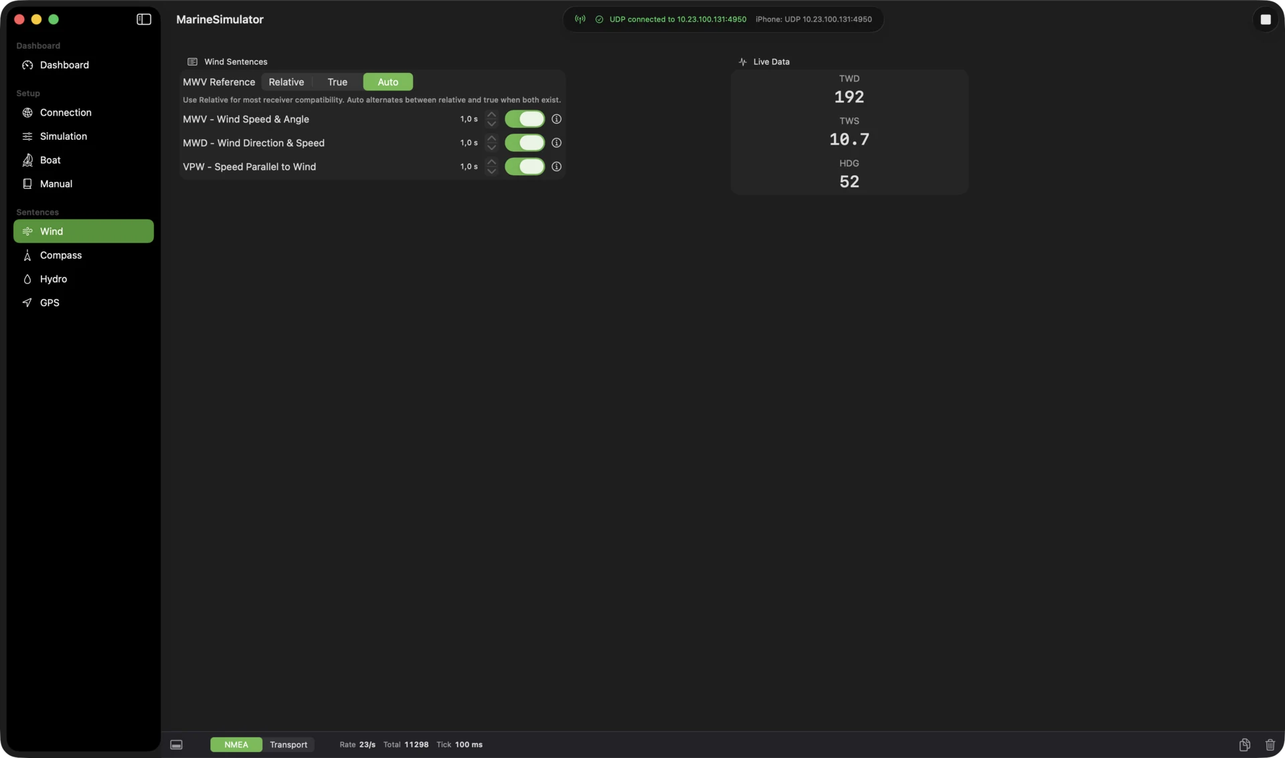The height and width of the screenshot is (758, 1285).
Task: Go to Simulation settings
Action: point(84,136)
